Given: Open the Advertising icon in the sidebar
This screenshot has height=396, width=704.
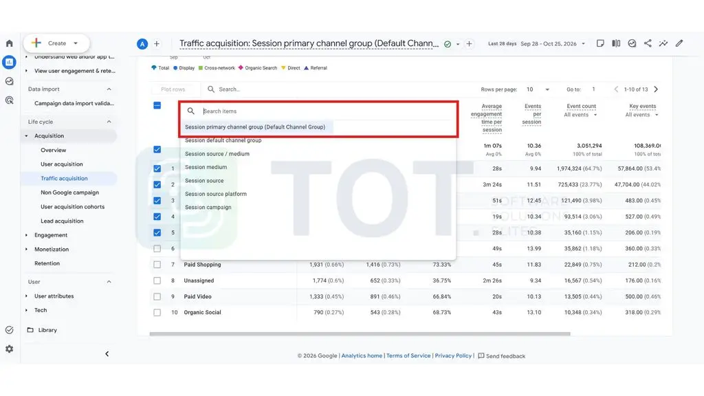Looking at the screenshot, I should [x=10, y=100].
